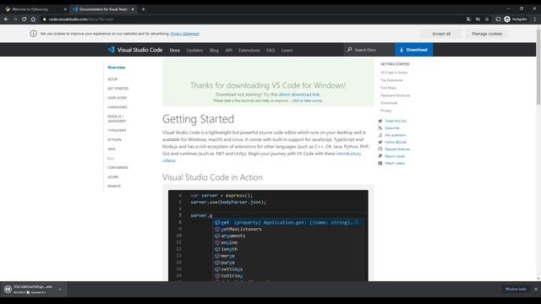The width and height of the screenshot is (541, 304).
Task: Open the Blog menu item
Action: point(214,51)
